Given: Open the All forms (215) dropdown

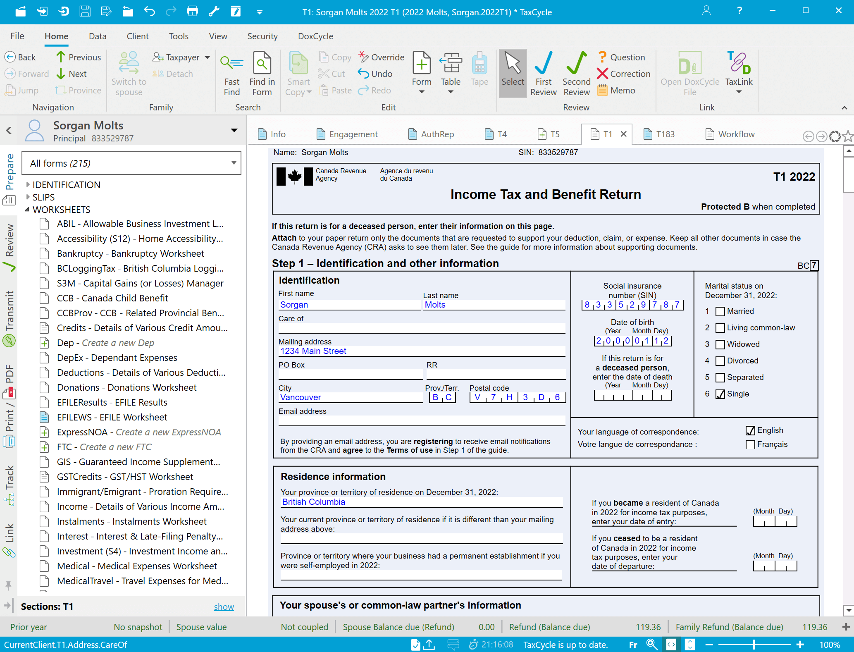Looking at the screenshot, I should pos(131,163).
